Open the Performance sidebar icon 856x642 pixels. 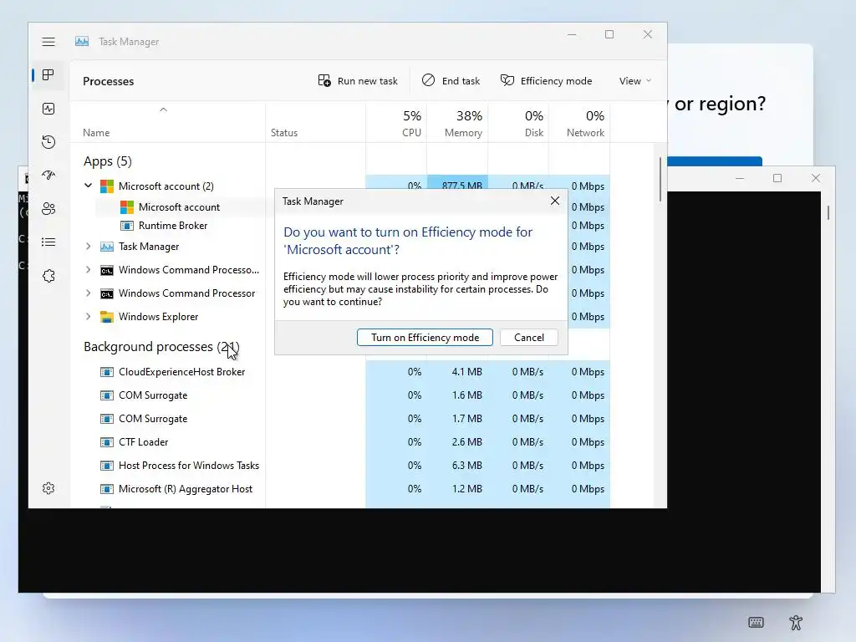click(48, 109)
